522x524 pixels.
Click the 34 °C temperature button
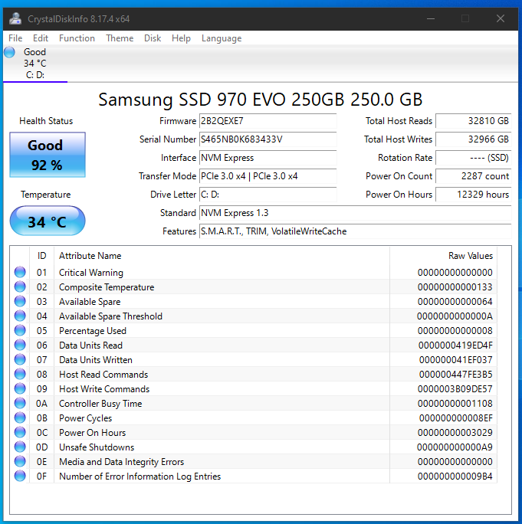click(x=48, y=221)
